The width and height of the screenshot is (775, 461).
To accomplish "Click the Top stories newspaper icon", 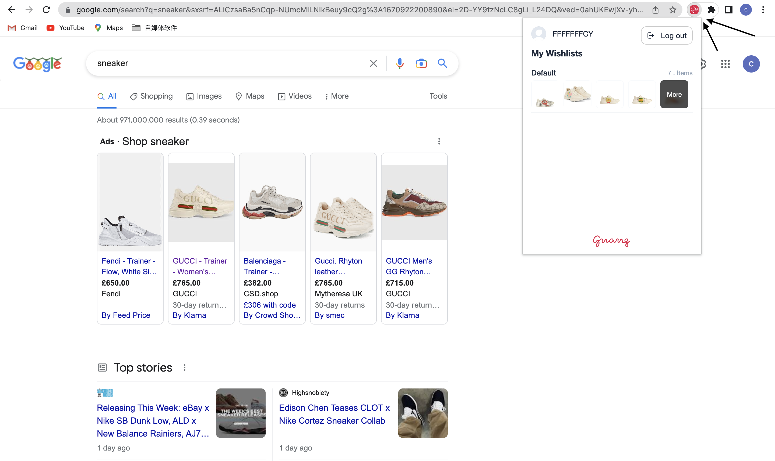I will (x=102, y=368).
